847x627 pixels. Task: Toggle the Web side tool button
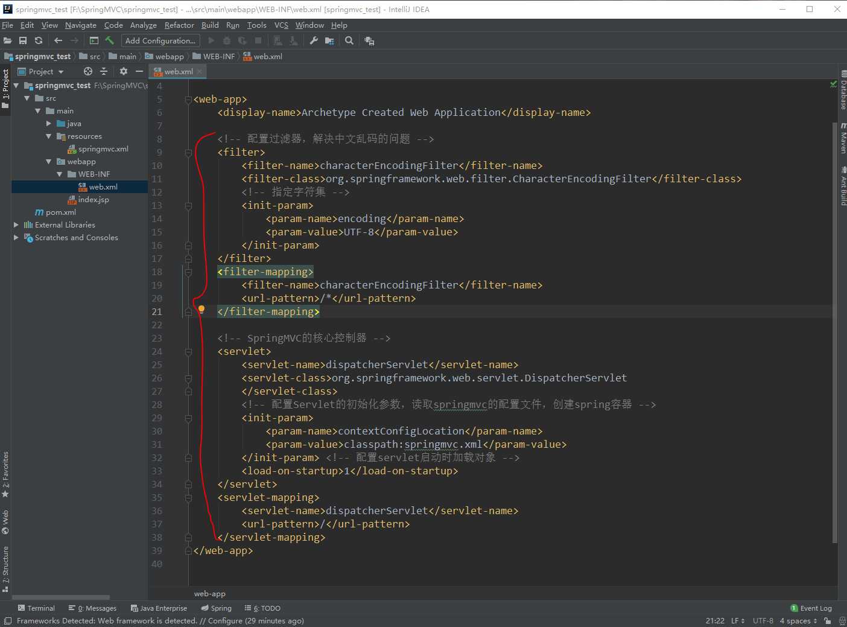coord(5,523)
